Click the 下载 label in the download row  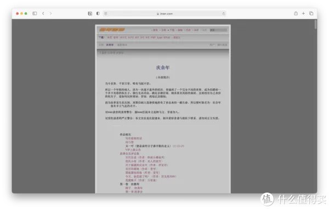tap(101, 37)
